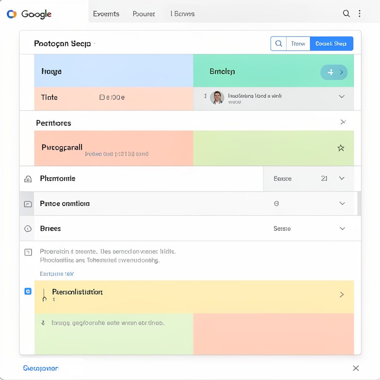Close the Perntores section with its X

click(x=343, y=122)
